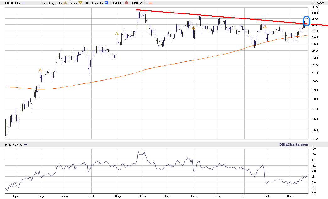Click the 28 P/E axis label
328x199 pixels.
314,177
